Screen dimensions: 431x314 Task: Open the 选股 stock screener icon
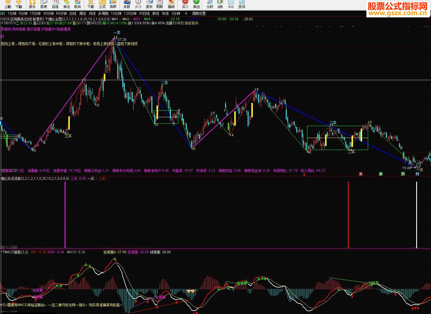pos(113,4)
